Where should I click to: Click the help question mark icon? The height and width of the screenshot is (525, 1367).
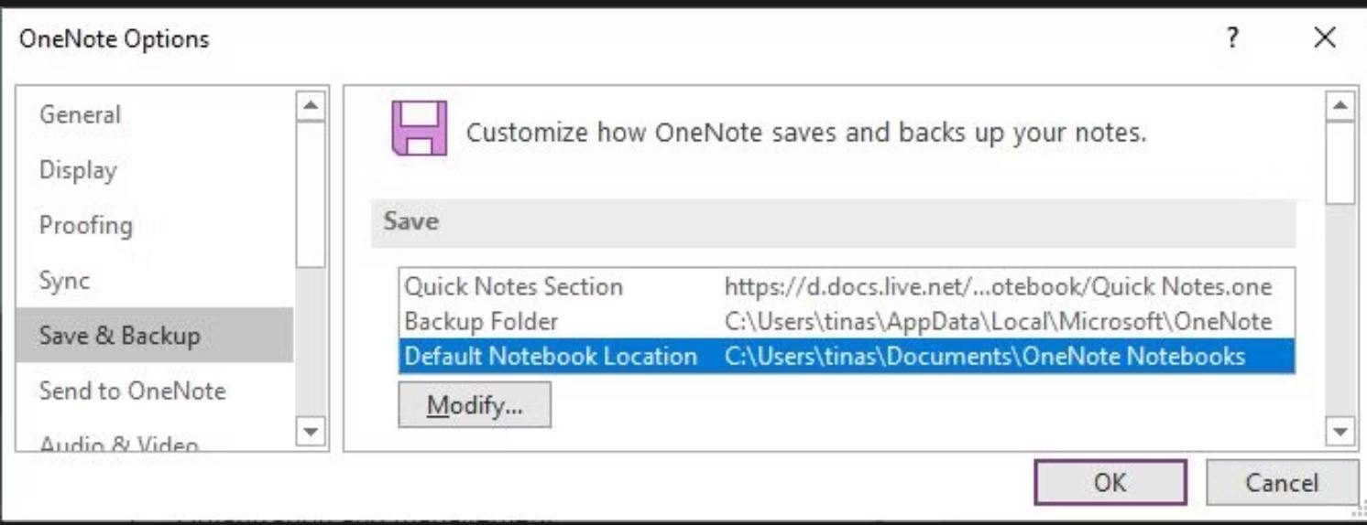coord(1233,38)
